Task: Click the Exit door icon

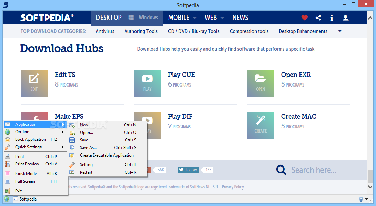Action: (8, 191)
